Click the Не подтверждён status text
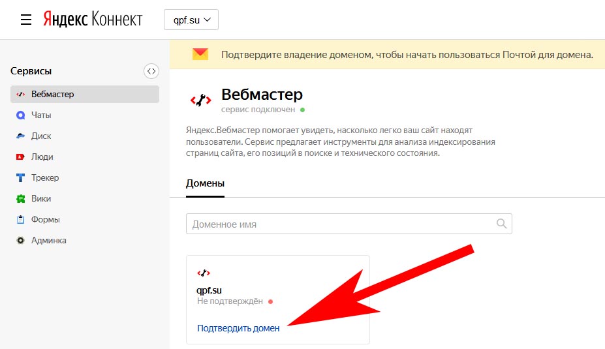605x349 pixels. (x=230, y=301)
